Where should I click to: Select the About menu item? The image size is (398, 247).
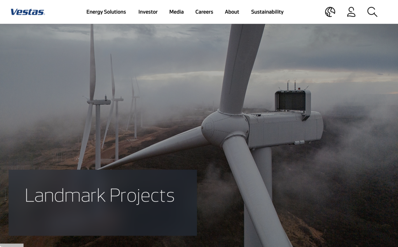[x=232, y=12]
